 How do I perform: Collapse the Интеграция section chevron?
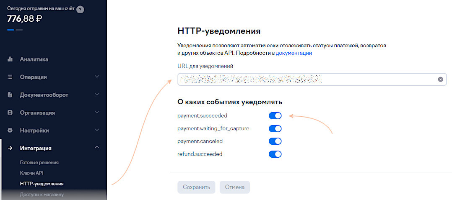tap(97, 148)
